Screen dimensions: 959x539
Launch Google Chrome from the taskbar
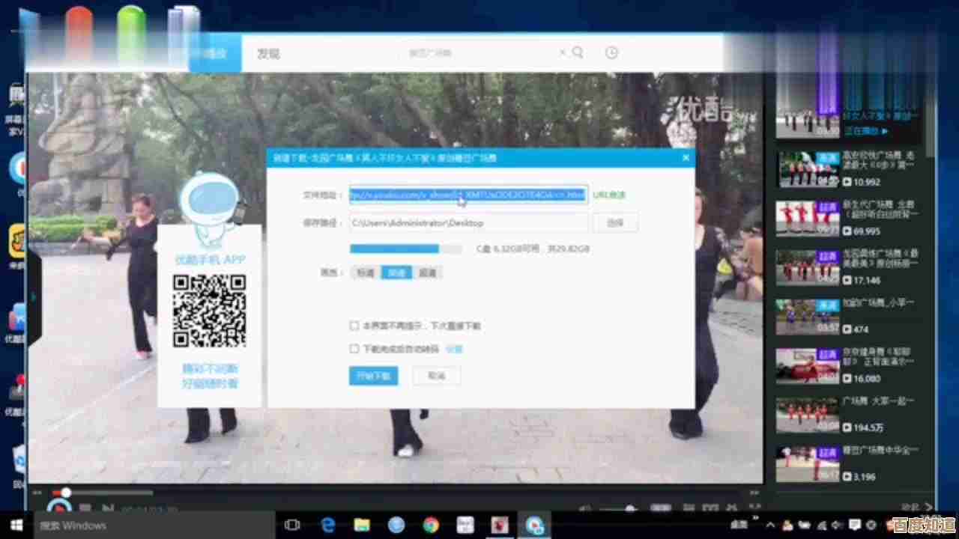coord(430,525)
